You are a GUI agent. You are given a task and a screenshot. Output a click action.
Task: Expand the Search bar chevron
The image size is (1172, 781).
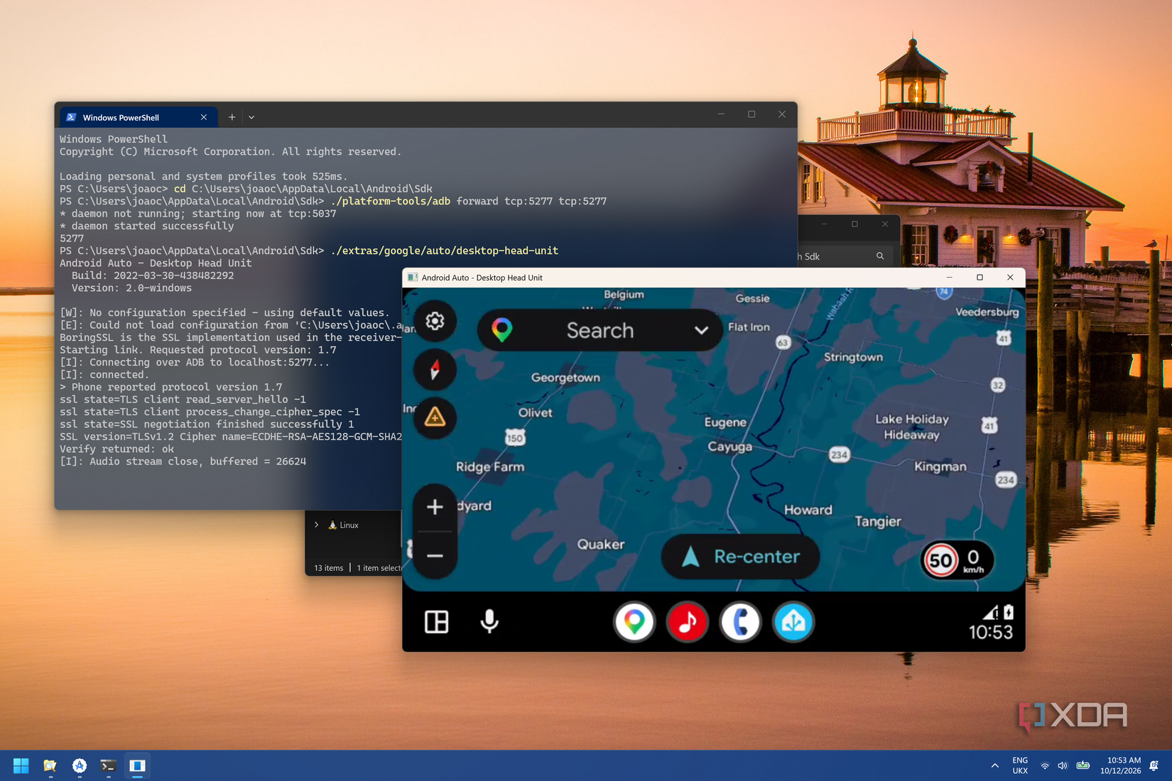tap(701, 330)
